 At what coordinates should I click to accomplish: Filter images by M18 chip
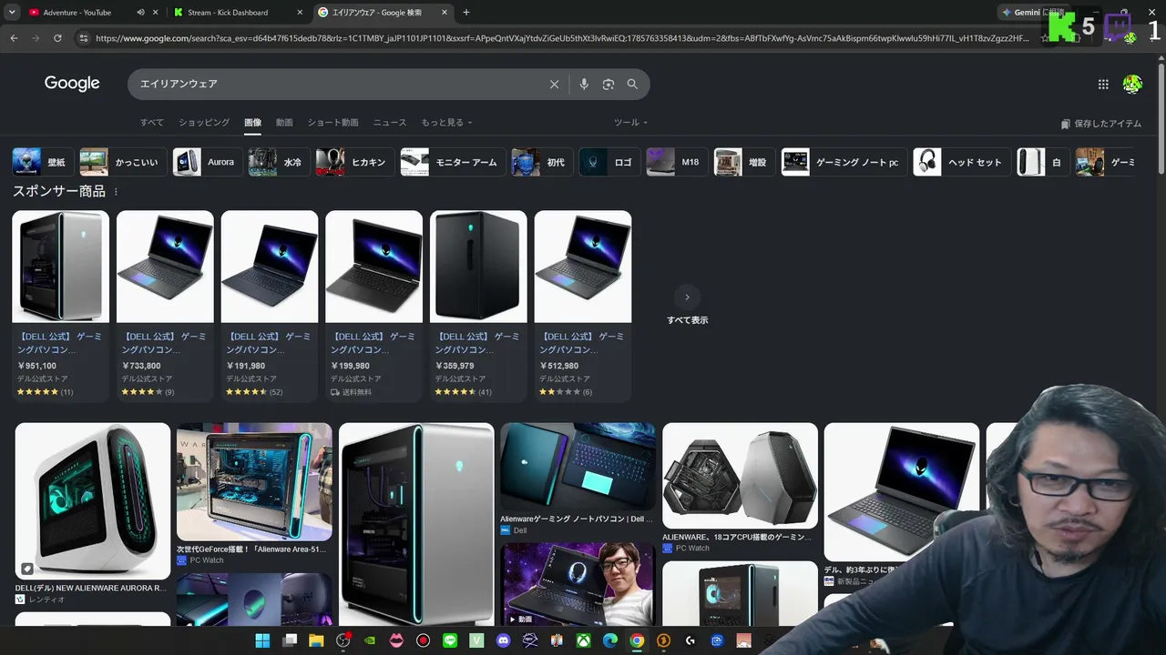(676, 162)
